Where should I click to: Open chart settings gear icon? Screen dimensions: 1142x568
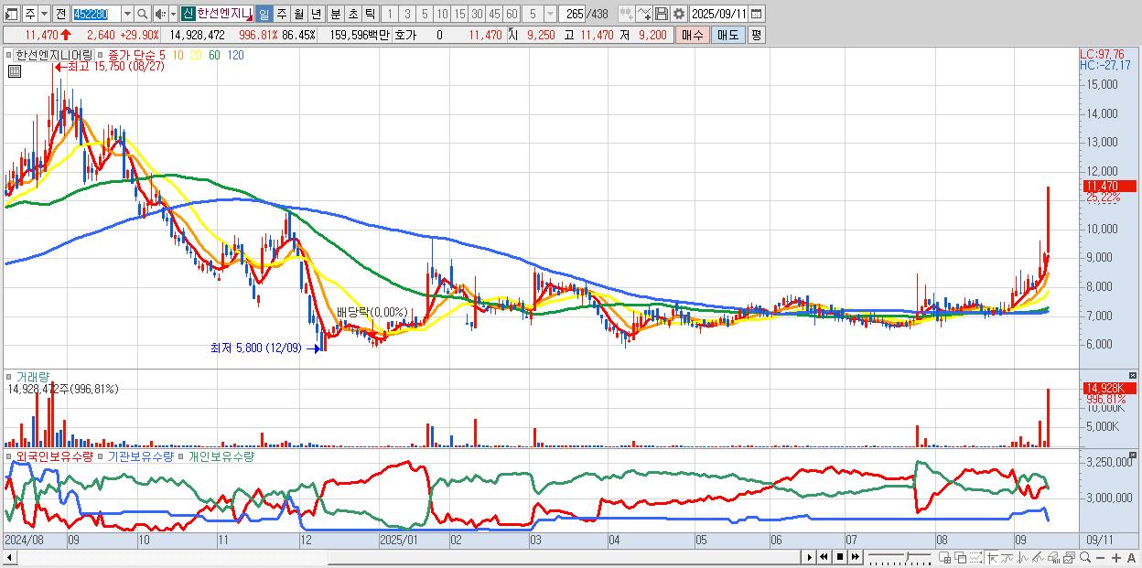(x=678, y=14)
